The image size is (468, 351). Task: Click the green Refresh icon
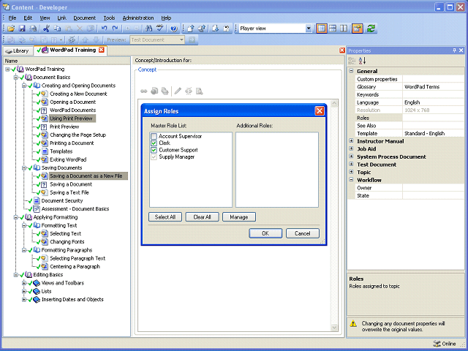(371, 29)
